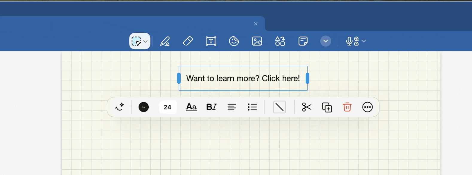The width and height of the screenshot is (472, 175).
Task: Choose the Eraser tool
Action: tap(188, 41)
